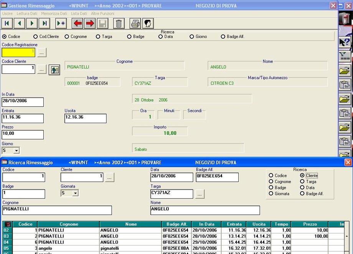Screen dimensions: 353x254
Task: Select Cognome radio in lower Ricerca panel
Action: (x=271, y=182)
